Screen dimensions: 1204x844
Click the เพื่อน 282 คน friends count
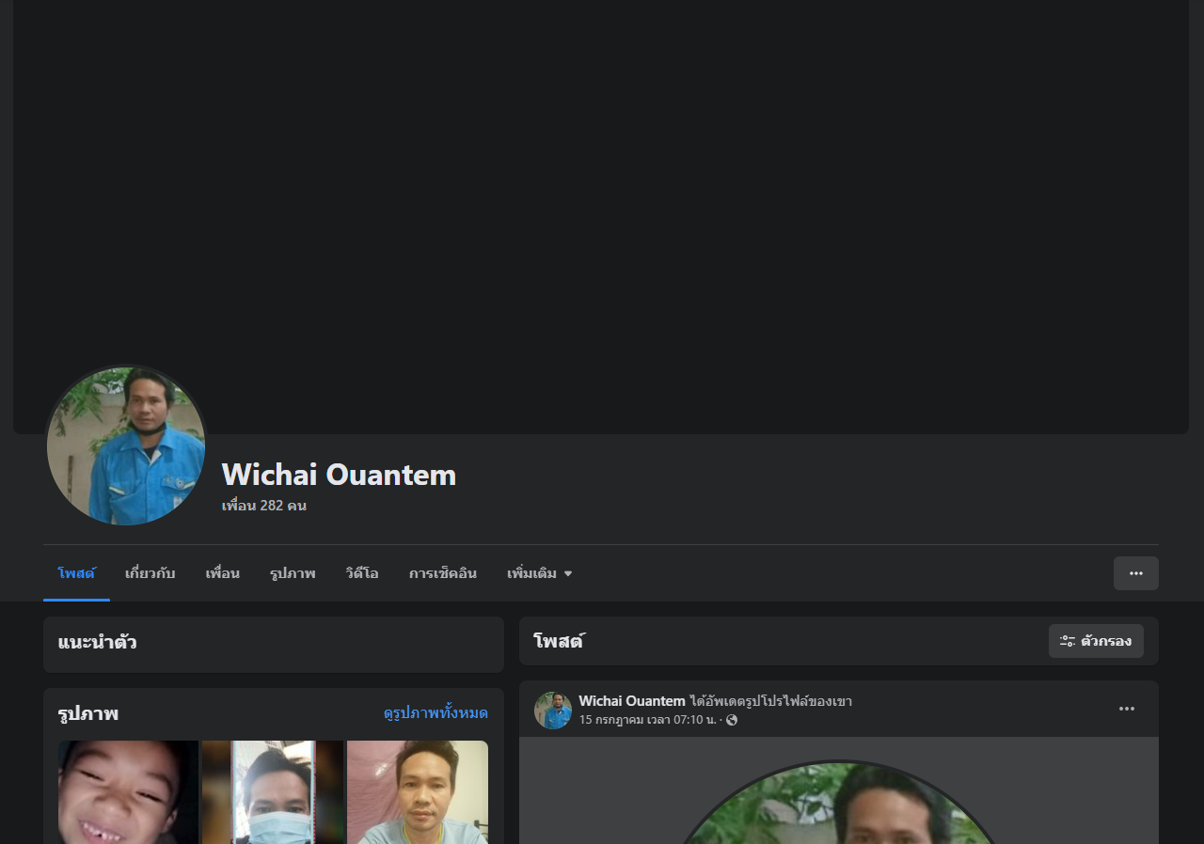point(264,506)
